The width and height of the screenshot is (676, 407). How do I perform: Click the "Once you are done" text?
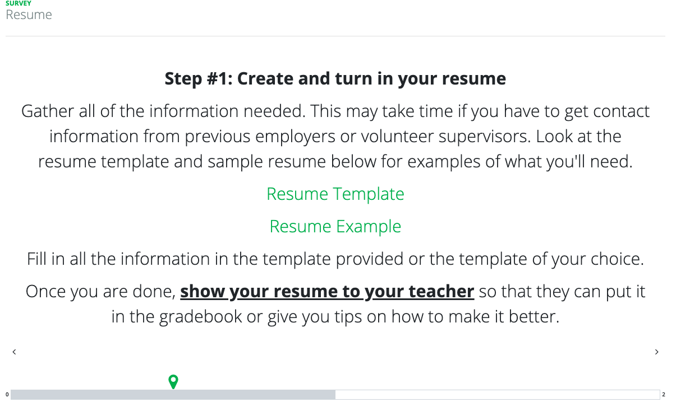click(101, 292)
